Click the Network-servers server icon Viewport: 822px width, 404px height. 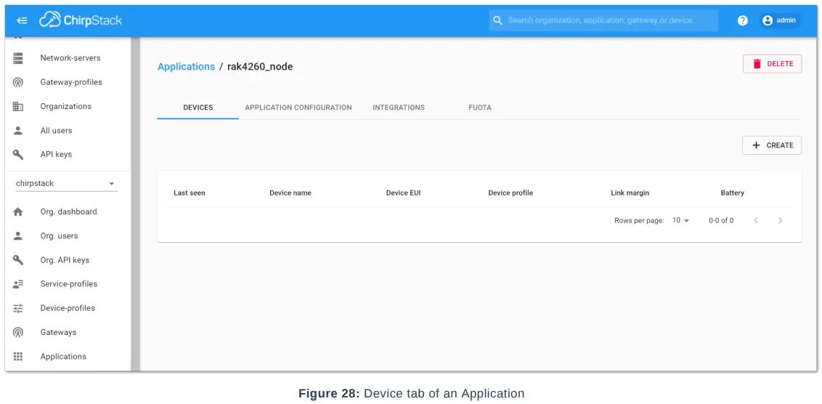(18, 58)
